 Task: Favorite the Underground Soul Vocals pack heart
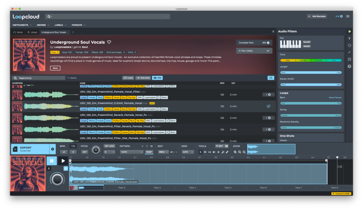tap(109, 42)
